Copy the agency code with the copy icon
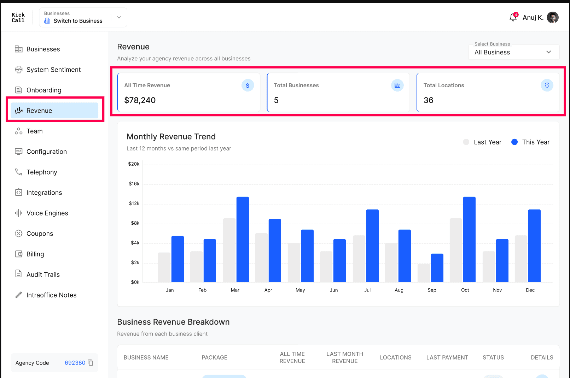This screenshot has width=570, height=378. (91, 363)
